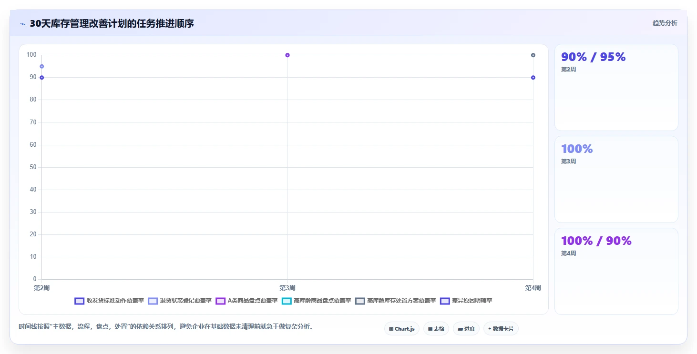The image size is (697, 354).
Task: Click the 20 y-axis tick label
Action: (33, 234)
